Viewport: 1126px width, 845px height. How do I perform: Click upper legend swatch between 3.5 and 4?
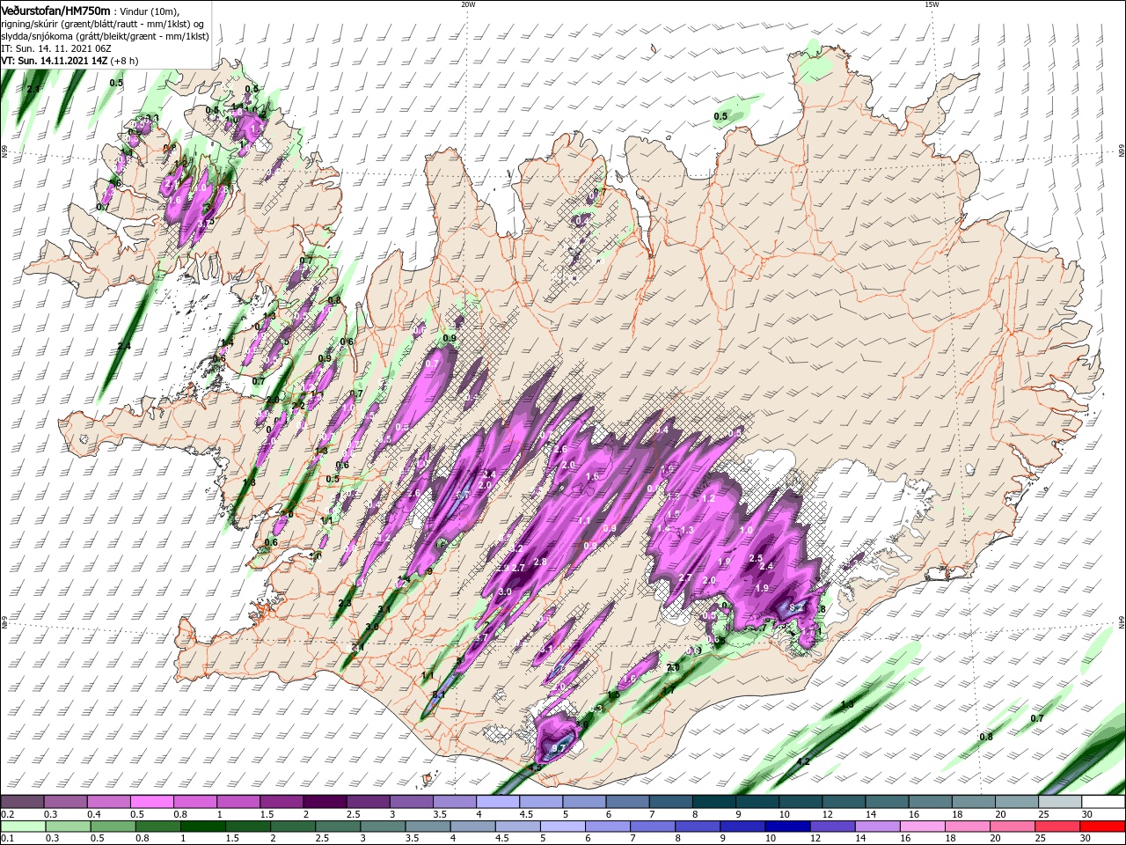coord(454,802)
